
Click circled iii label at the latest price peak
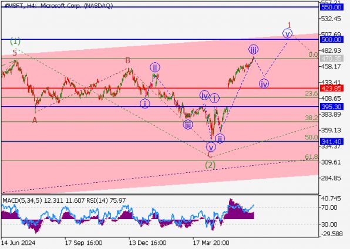(x=253, y=50)
